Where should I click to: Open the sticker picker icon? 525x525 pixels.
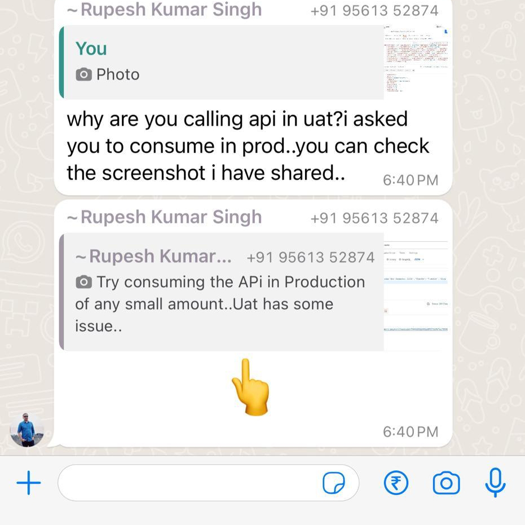click(333, 483)
